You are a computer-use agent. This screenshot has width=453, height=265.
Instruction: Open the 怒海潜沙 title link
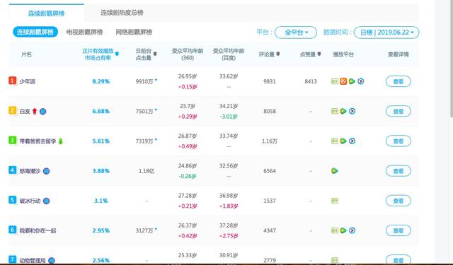(x=30, y=171)
